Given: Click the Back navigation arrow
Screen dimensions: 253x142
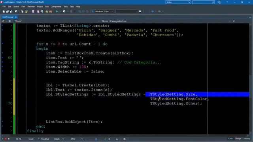Looking at the screenshot, I should (153, 11).
